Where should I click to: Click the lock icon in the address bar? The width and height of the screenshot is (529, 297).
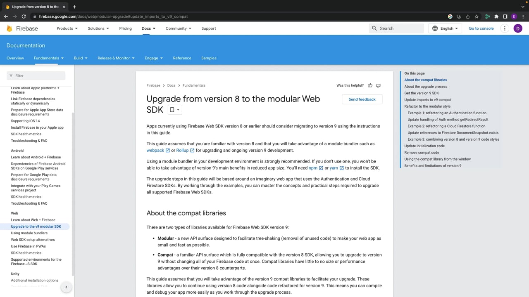(x=35, y=16)
